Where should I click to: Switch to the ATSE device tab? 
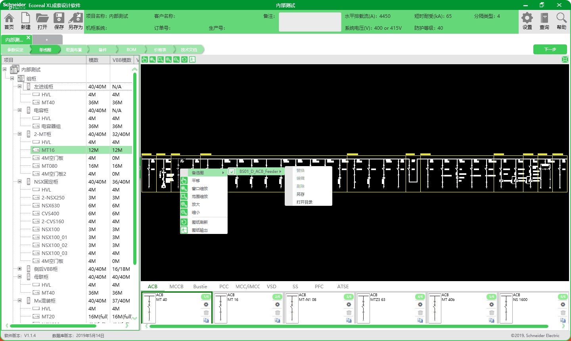pos(343,286)
